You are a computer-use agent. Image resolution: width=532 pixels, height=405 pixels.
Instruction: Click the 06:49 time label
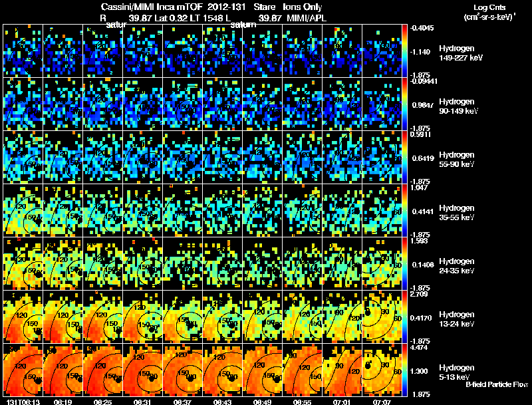pyautogui.click(x=262, y=402)
